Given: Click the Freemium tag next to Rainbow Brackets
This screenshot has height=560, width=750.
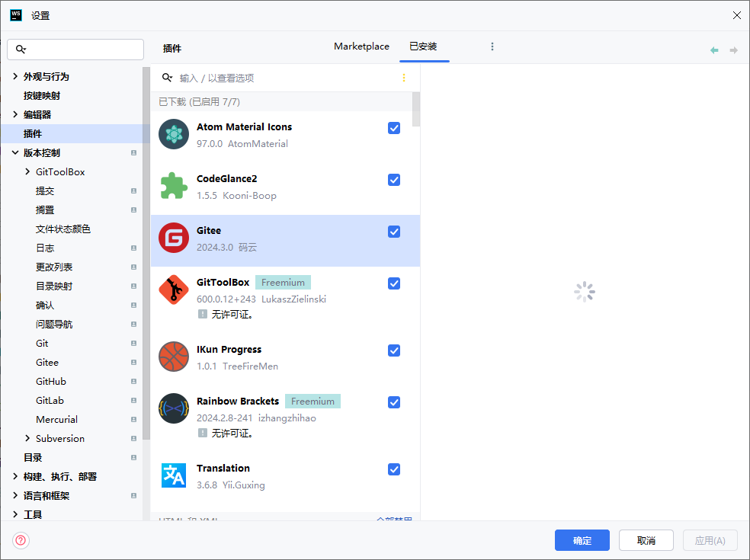Looking at the screenshot, I should tap(312, 402).
